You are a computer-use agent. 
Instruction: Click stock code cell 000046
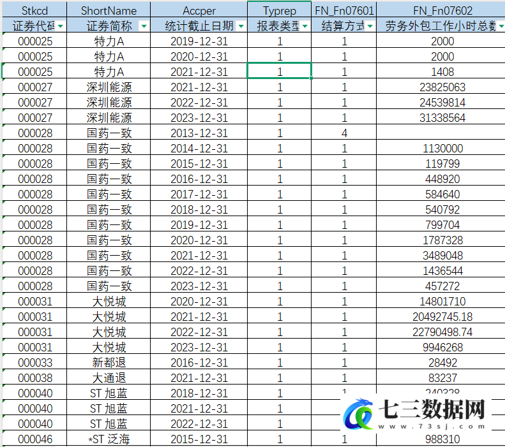34,439
